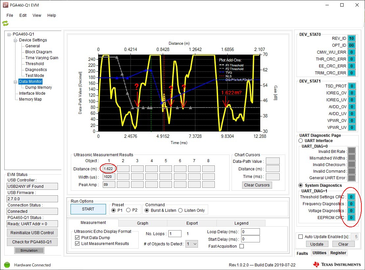Select the P1 preset radio button
Screen dimensions: 365x270
tap(114, 210)
